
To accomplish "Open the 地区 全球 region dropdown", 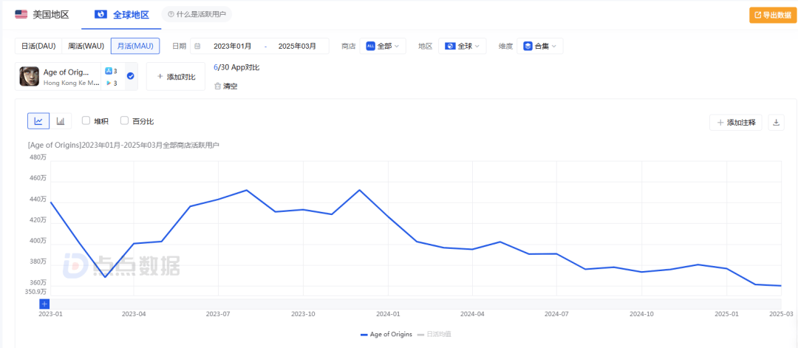I will 462,46.
